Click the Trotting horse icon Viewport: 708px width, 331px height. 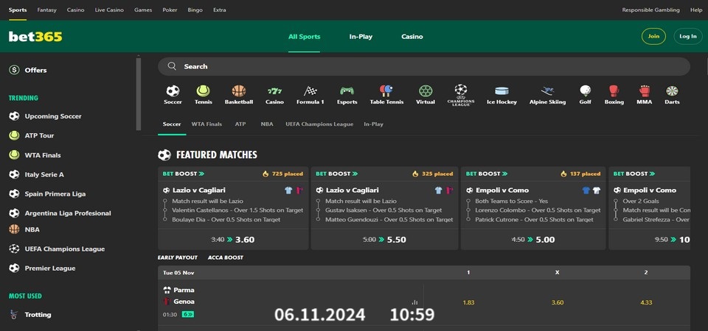coord(15,314)
